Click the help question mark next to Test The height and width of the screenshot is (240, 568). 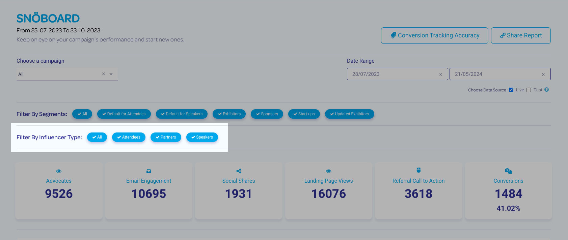(x=546, y=90)
